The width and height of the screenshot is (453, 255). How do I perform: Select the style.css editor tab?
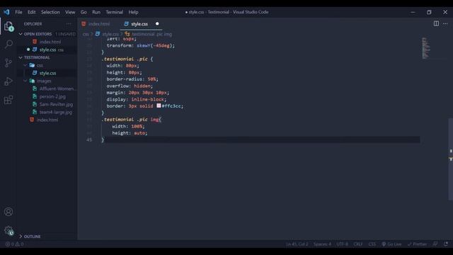tap(141, 23)
